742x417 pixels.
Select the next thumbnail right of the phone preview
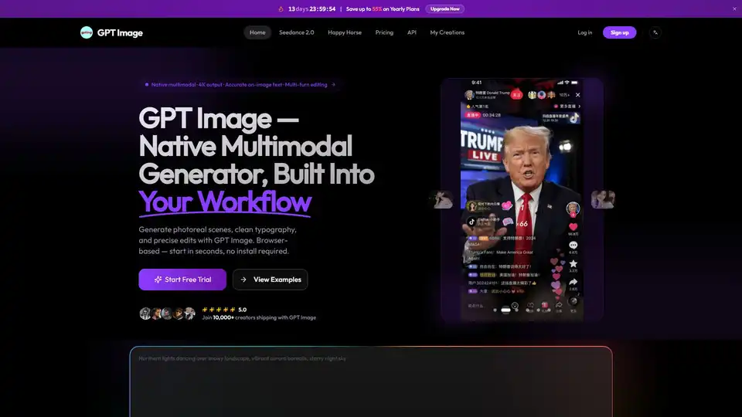point(603,199)
